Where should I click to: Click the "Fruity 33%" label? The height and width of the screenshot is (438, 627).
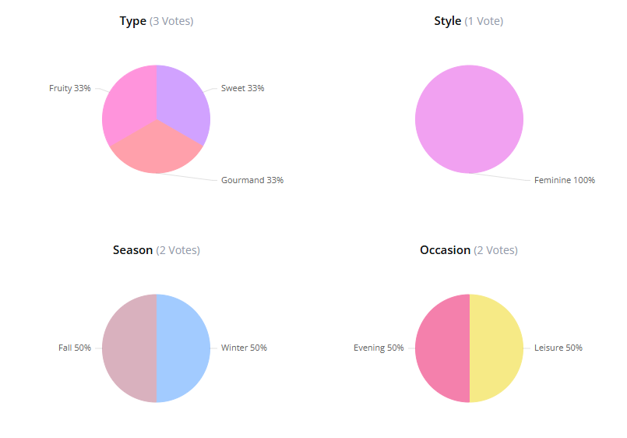(x=70, y=88)
